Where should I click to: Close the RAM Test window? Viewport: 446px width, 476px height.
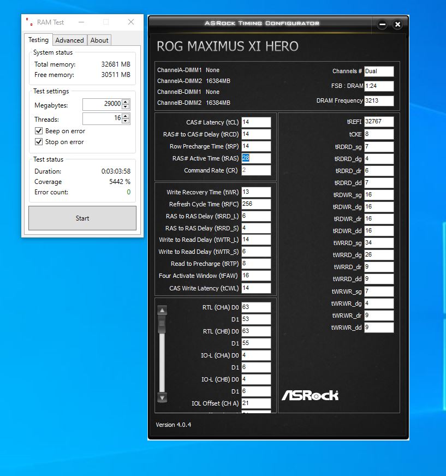131,22
